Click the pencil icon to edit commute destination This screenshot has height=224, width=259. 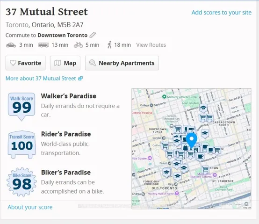pyautogui.click(x=93, y=35)
